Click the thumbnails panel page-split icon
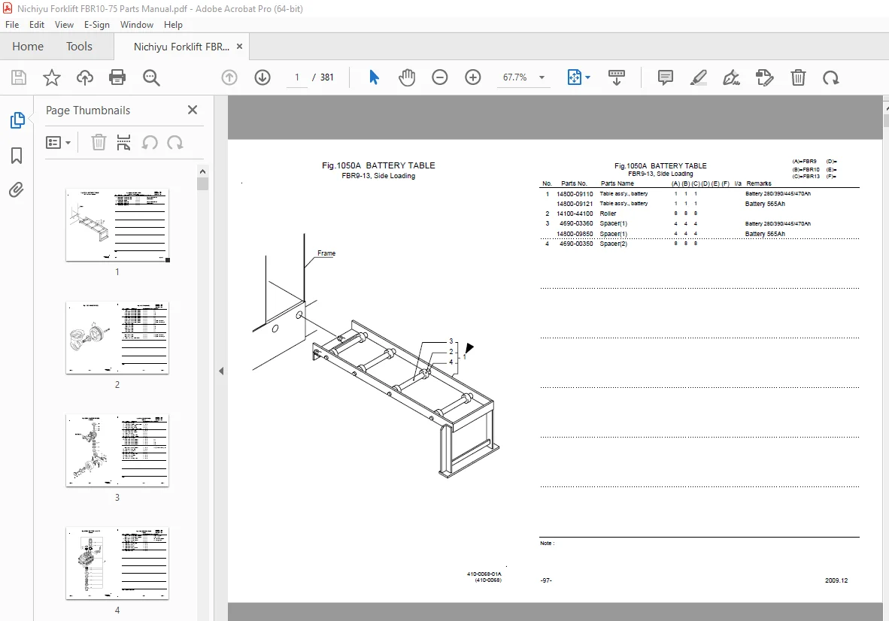 point(123,142)
